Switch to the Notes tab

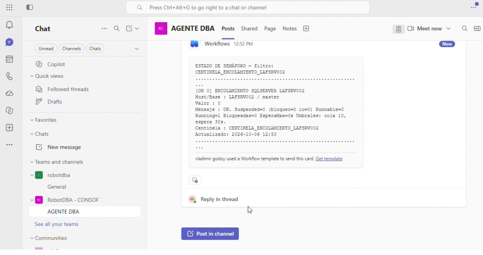click(x=290, y=29)
